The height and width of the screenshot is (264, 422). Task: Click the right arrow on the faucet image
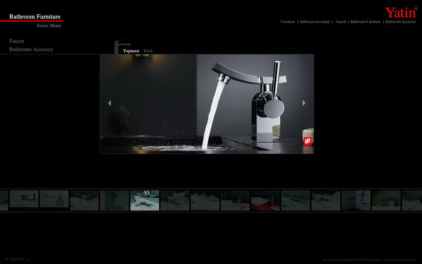[x=304, y=103]
